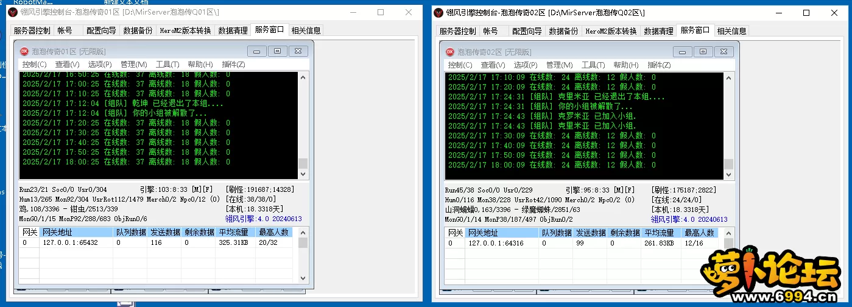The image size is (852, 307).
Task: Open 工具(T) menu in 泡泡传奇01区 window
Action: 167,65
